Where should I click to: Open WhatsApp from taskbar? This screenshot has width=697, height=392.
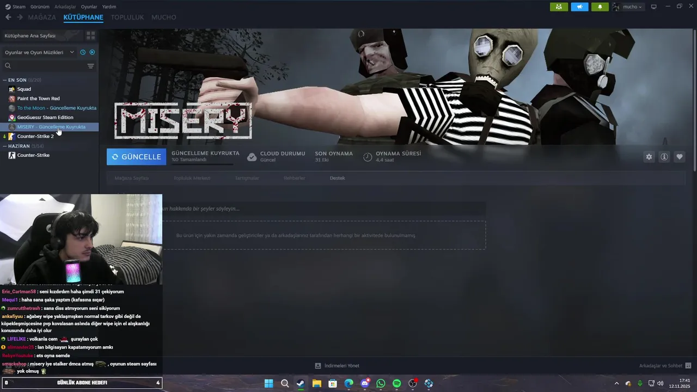tap(381, 383)
